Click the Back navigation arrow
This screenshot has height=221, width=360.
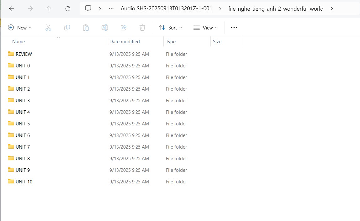point(12,9)
